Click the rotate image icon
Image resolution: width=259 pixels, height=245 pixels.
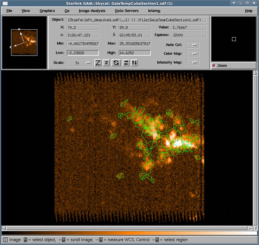116,63
